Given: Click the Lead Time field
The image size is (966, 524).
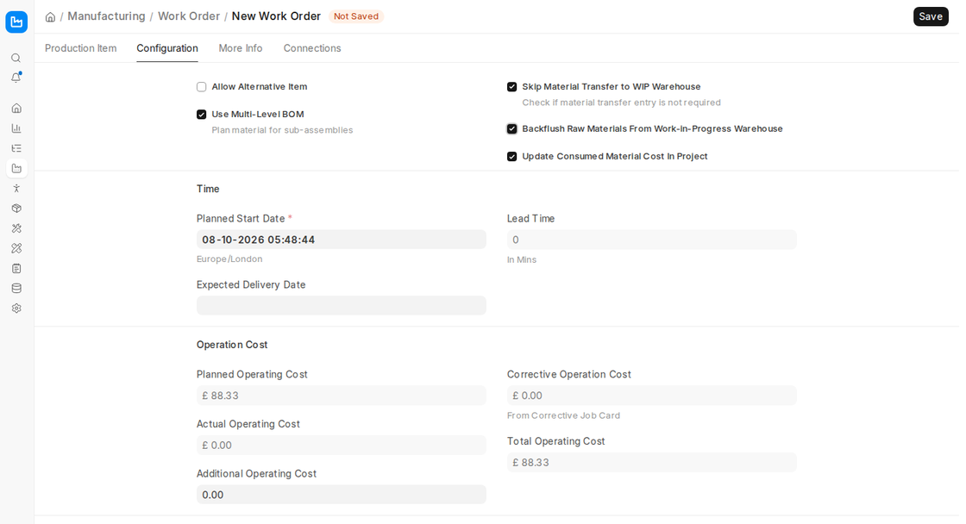Looking at the screenshot, I should tap(652, 240).
